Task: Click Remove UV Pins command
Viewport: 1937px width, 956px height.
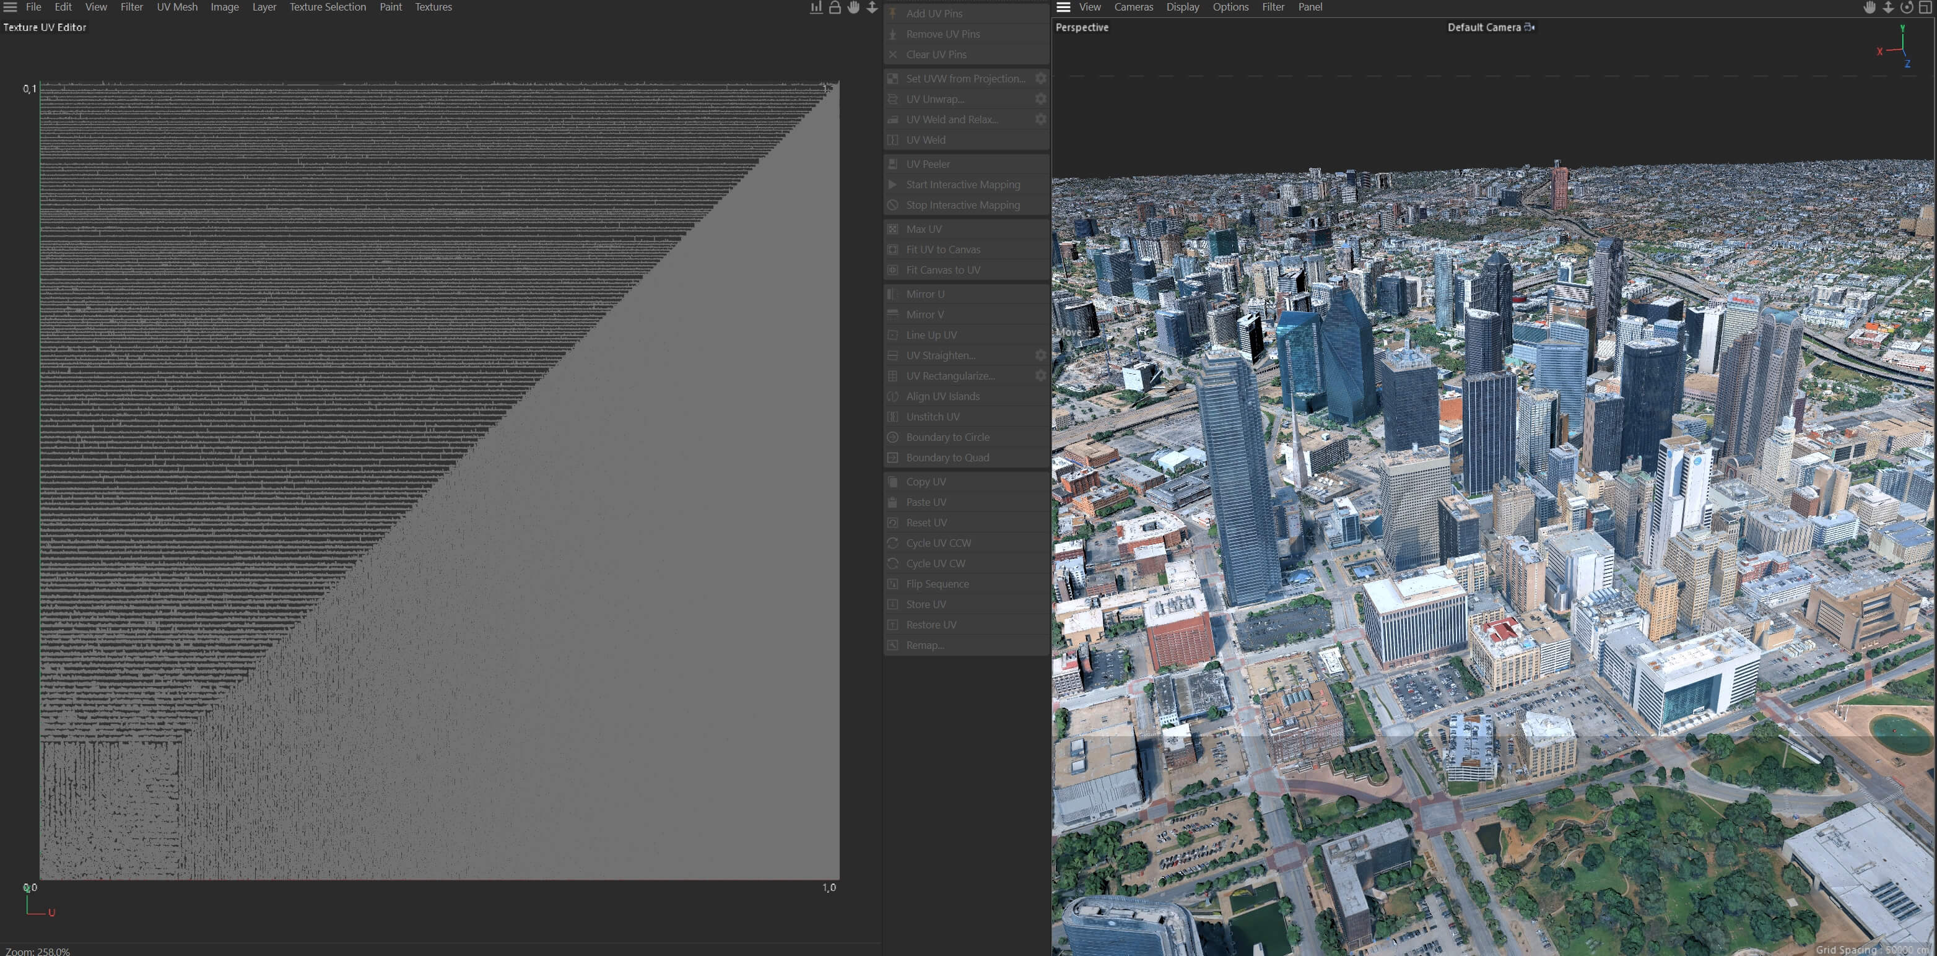Action: pos(966,34)
